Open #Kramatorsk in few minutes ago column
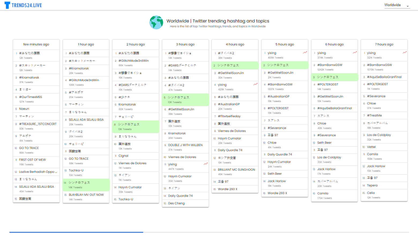418x239 pixels. point(29,77)
